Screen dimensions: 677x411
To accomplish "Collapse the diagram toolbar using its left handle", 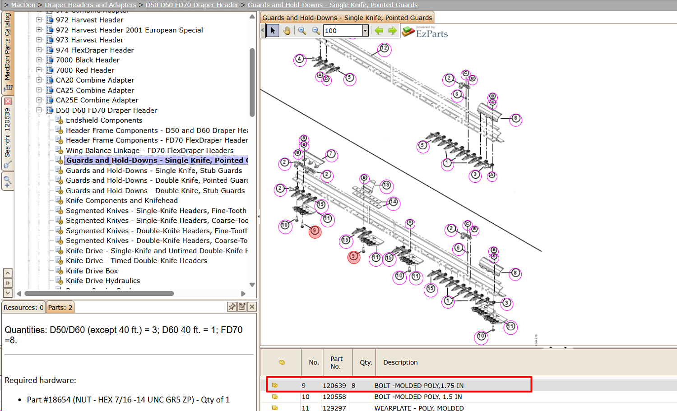I will pos(263,31).
